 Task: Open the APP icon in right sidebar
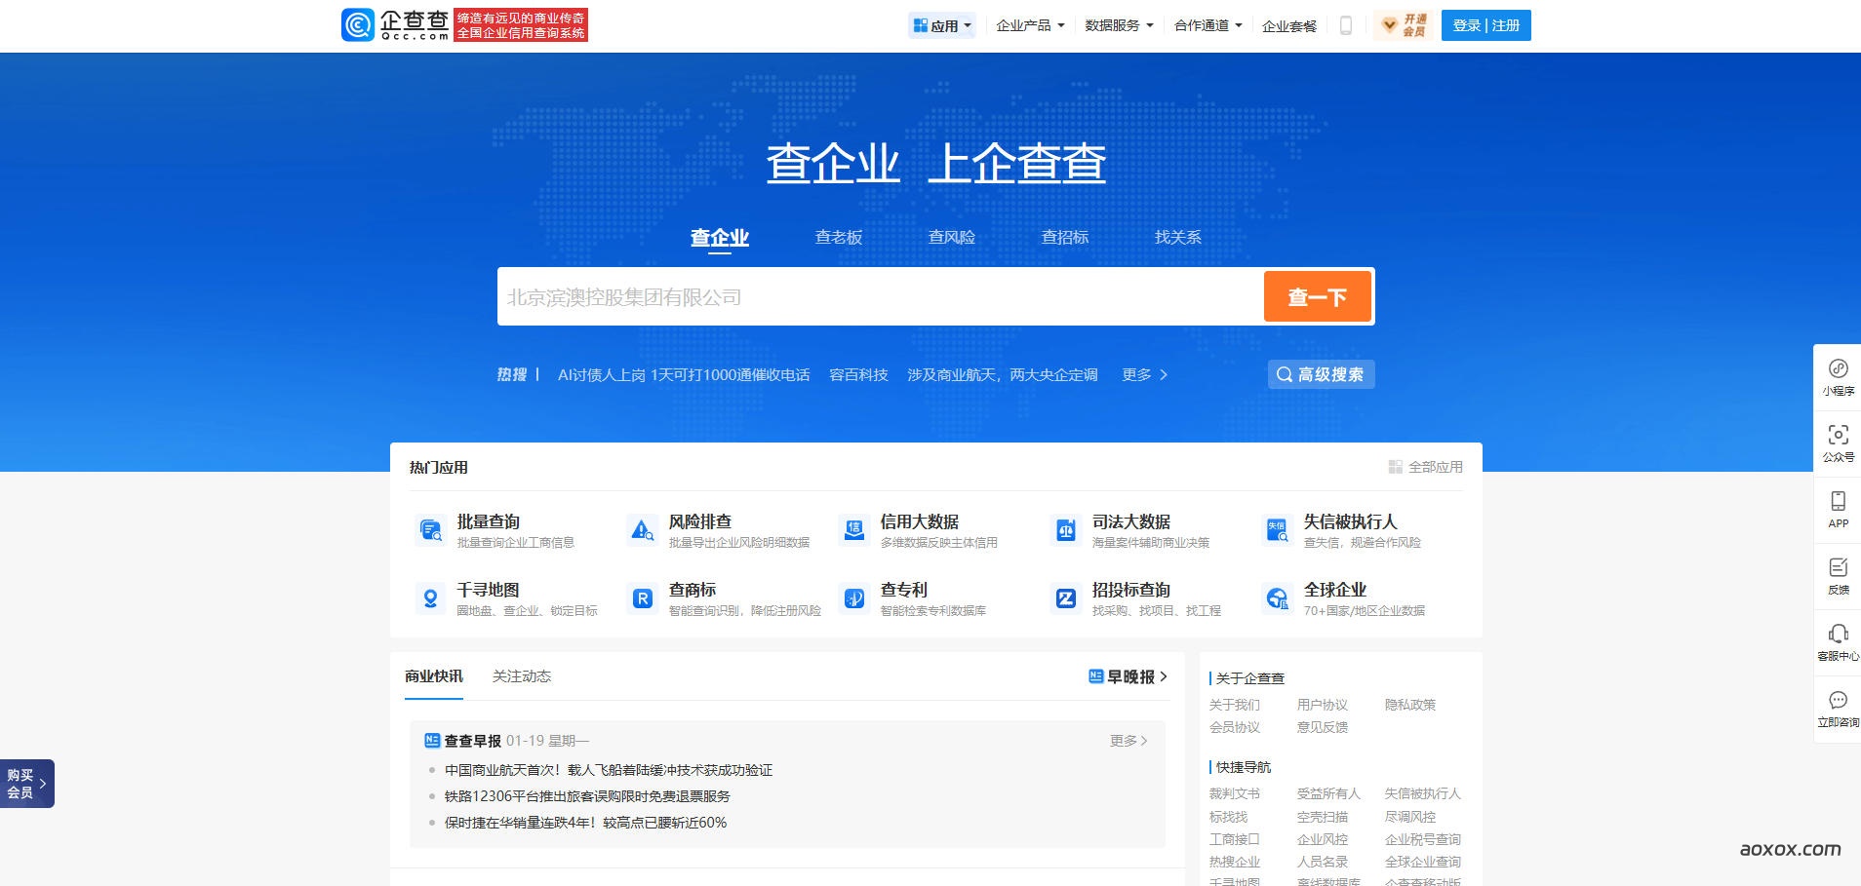1839,502
